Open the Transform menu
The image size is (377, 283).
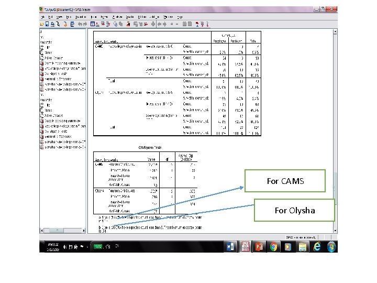pyautogui.click(x=81, y=17)
